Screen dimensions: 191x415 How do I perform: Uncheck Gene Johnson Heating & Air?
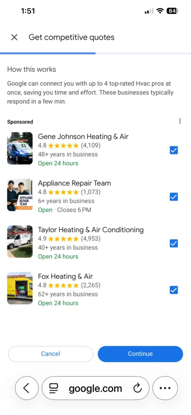tap(174, 150)
